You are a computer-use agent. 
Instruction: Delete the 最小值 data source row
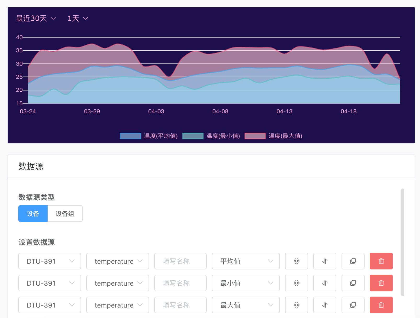[381, 283]
